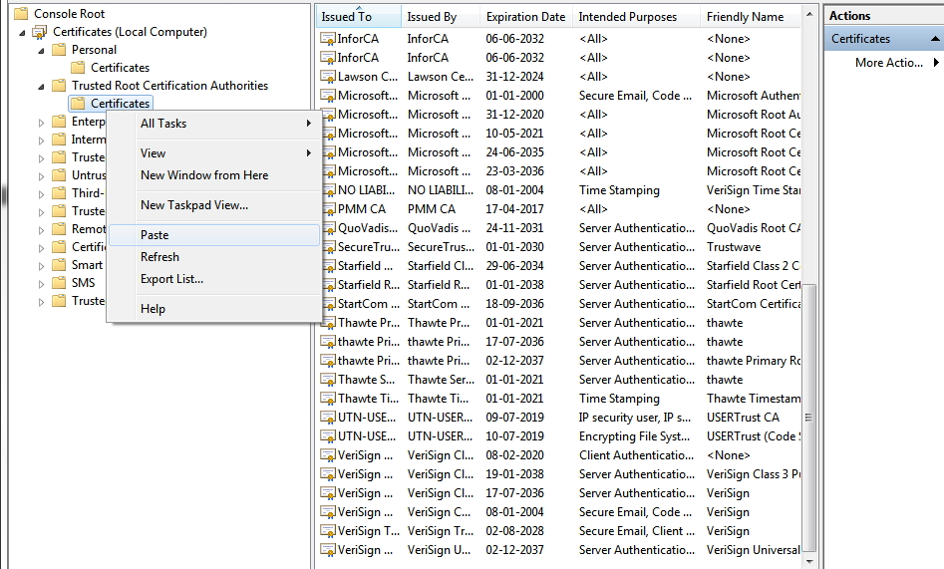Collapse the Trusted Root Certification Authorities node
The image size is (944, 569).
point(41,86)
